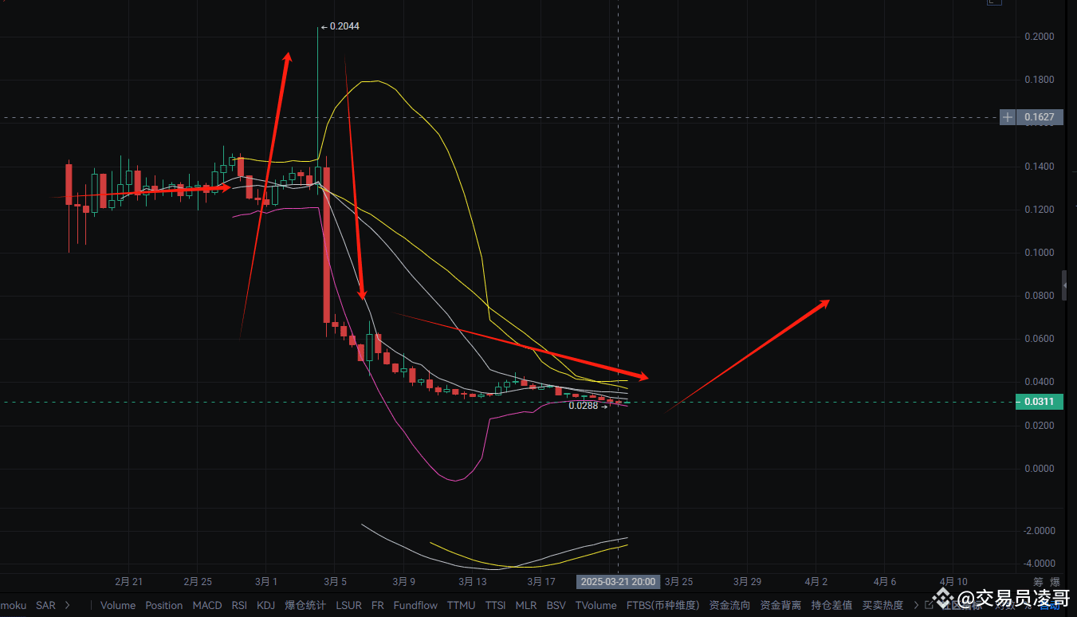Click the plus alert icon beside price 0.1627
Screen dimensions: 1077x617
(x=1007, y=117)
